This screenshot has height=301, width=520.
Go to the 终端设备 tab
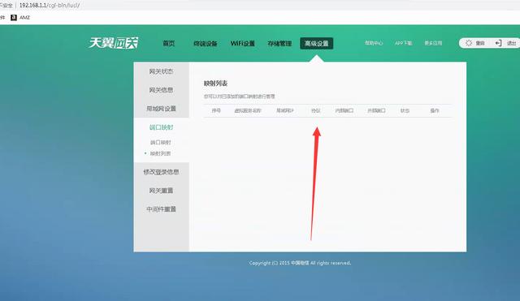(206, 43)
